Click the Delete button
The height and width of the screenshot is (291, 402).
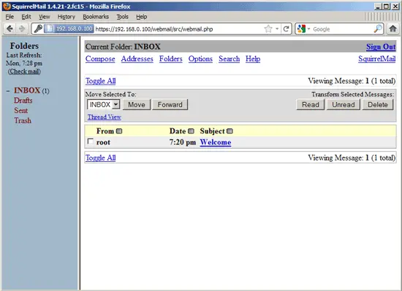click(x=377, y=104)
